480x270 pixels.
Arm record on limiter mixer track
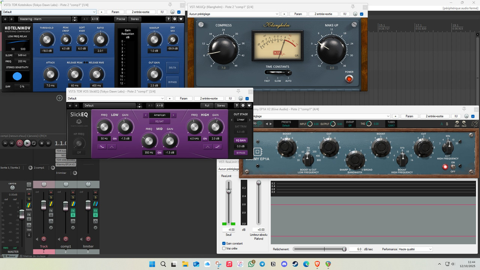click(x=88, y=239)
